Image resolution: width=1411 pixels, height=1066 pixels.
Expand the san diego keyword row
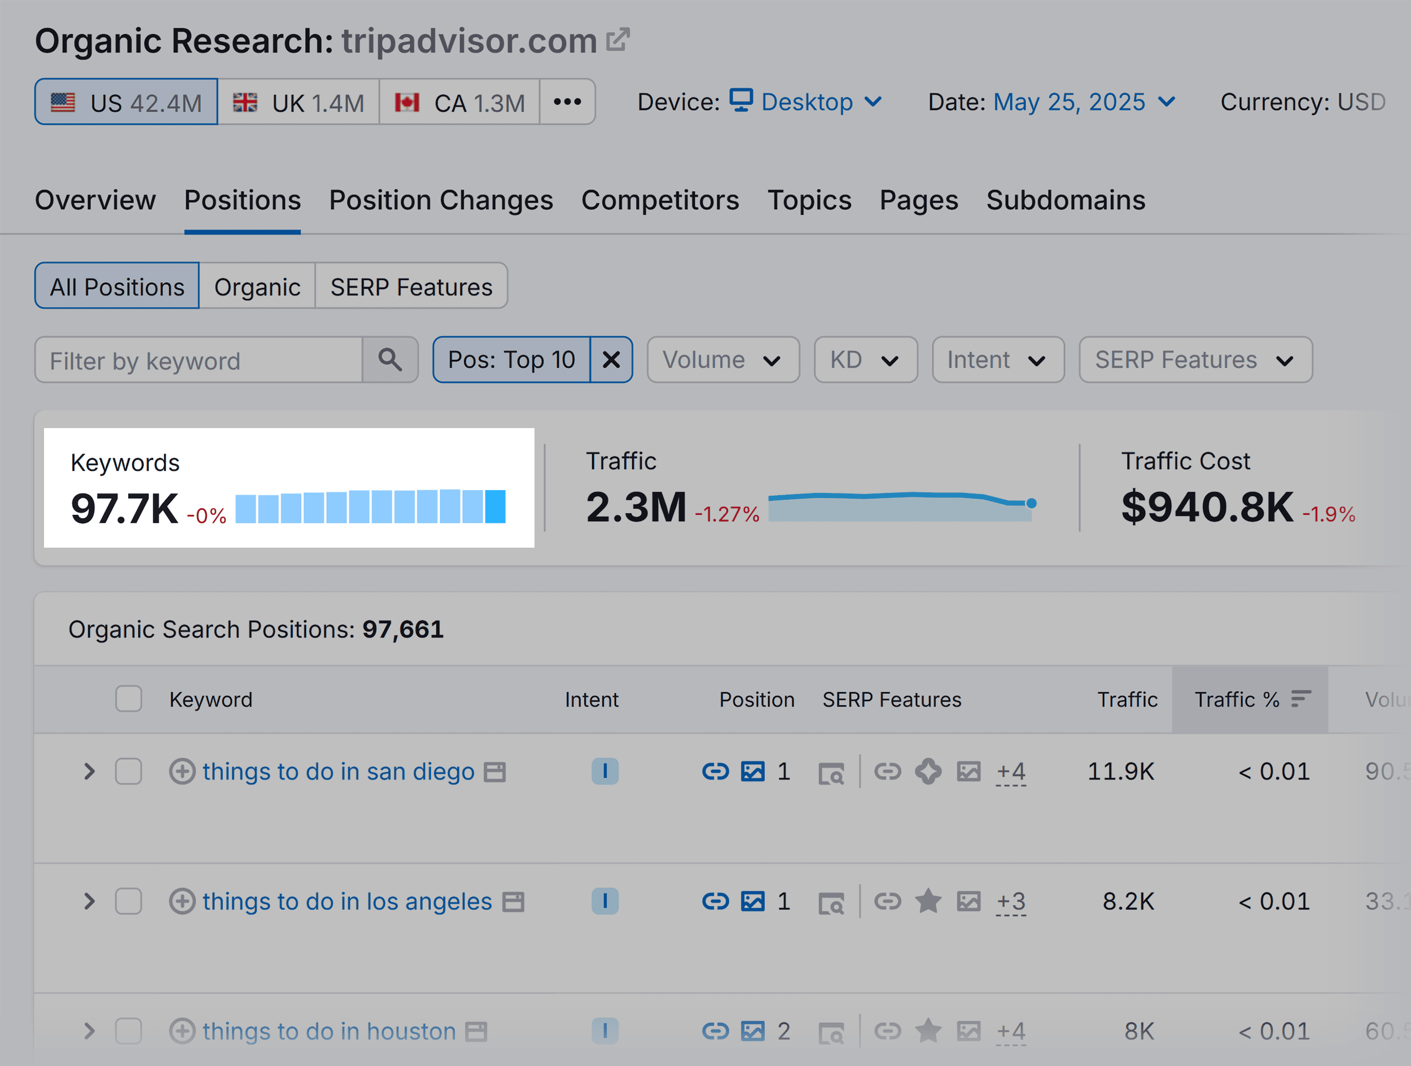(x=89, y=772)
